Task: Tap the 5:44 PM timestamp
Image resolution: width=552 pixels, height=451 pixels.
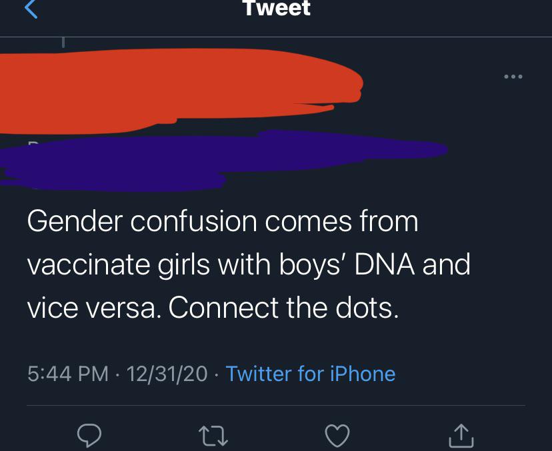Action: [x=68, y=373]
